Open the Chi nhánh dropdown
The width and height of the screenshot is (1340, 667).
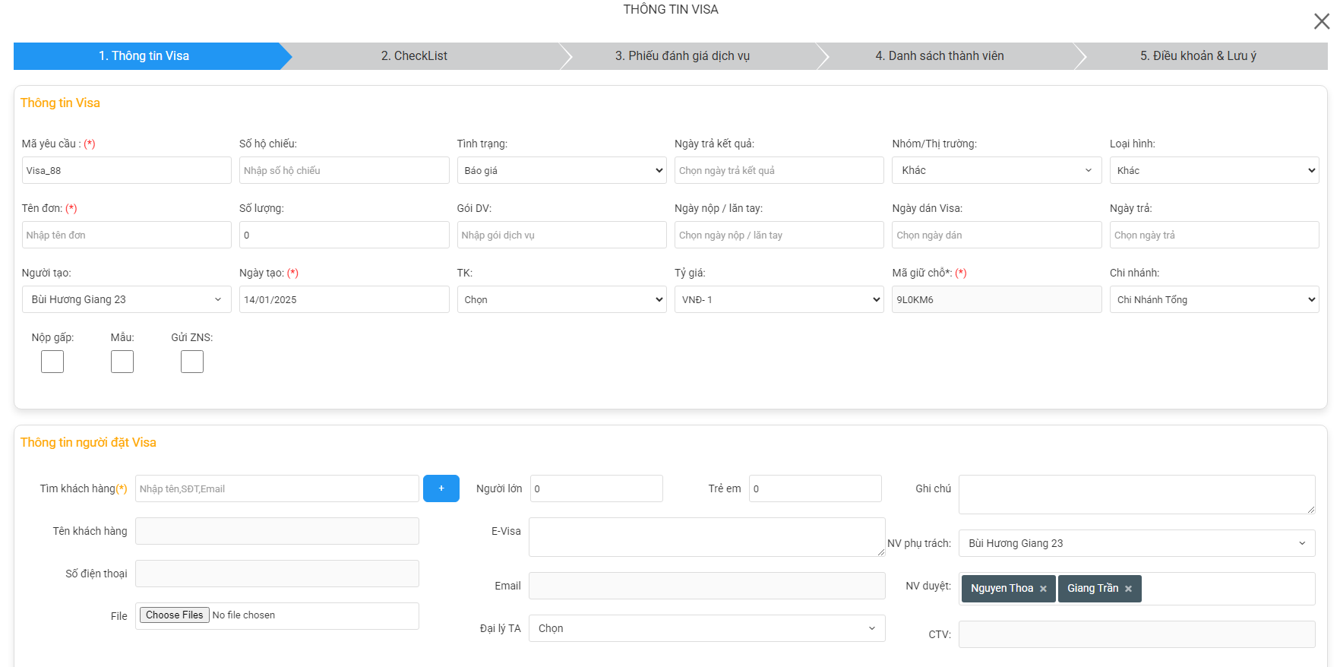point(1213,299)
